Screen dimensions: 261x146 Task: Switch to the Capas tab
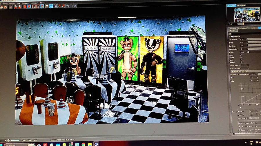253,28
